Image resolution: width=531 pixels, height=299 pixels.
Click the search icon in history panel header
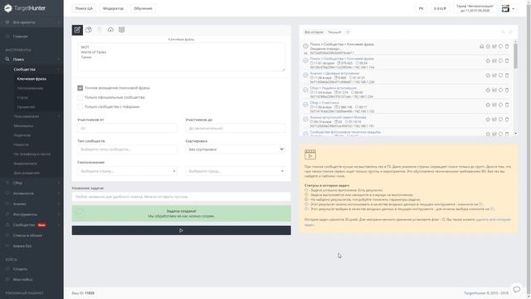click(x=503, y=32)
